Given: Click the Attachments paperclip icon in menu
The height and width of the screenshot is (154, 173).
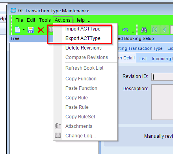Looking at the screenshot, I should click(x=58, y=126).
